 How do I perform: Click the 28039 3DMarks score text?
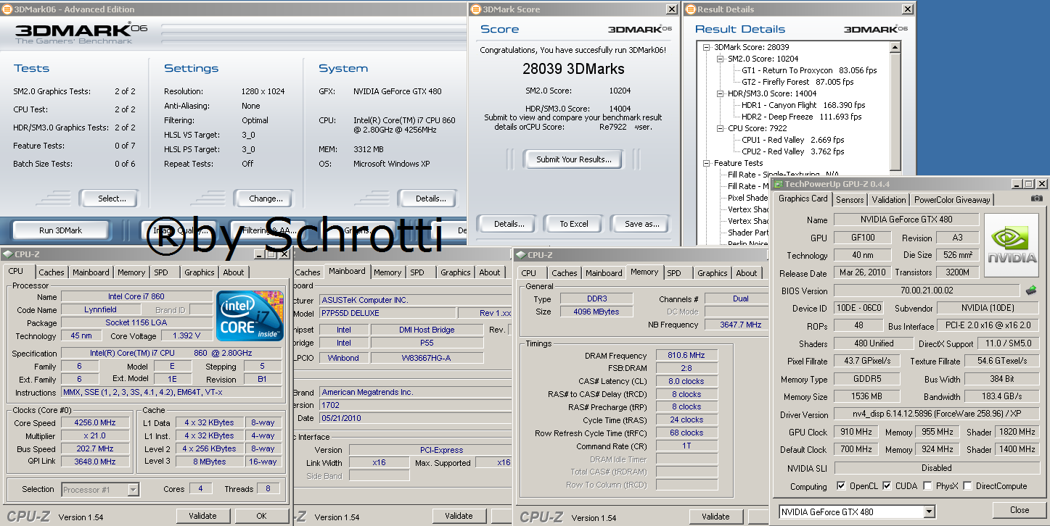pos(573,69)
